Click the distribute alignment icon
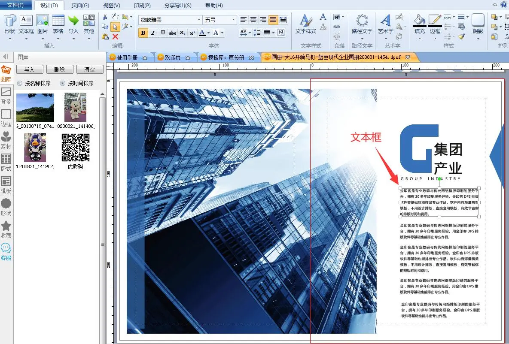This screenshot has width=509, height=344. point(283,20)
